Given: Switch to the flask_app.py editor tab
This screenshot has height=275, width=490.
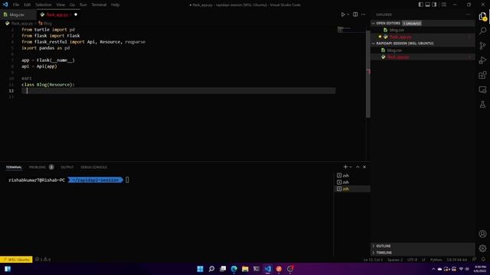Looking at the screenshot, I should 57,15.
